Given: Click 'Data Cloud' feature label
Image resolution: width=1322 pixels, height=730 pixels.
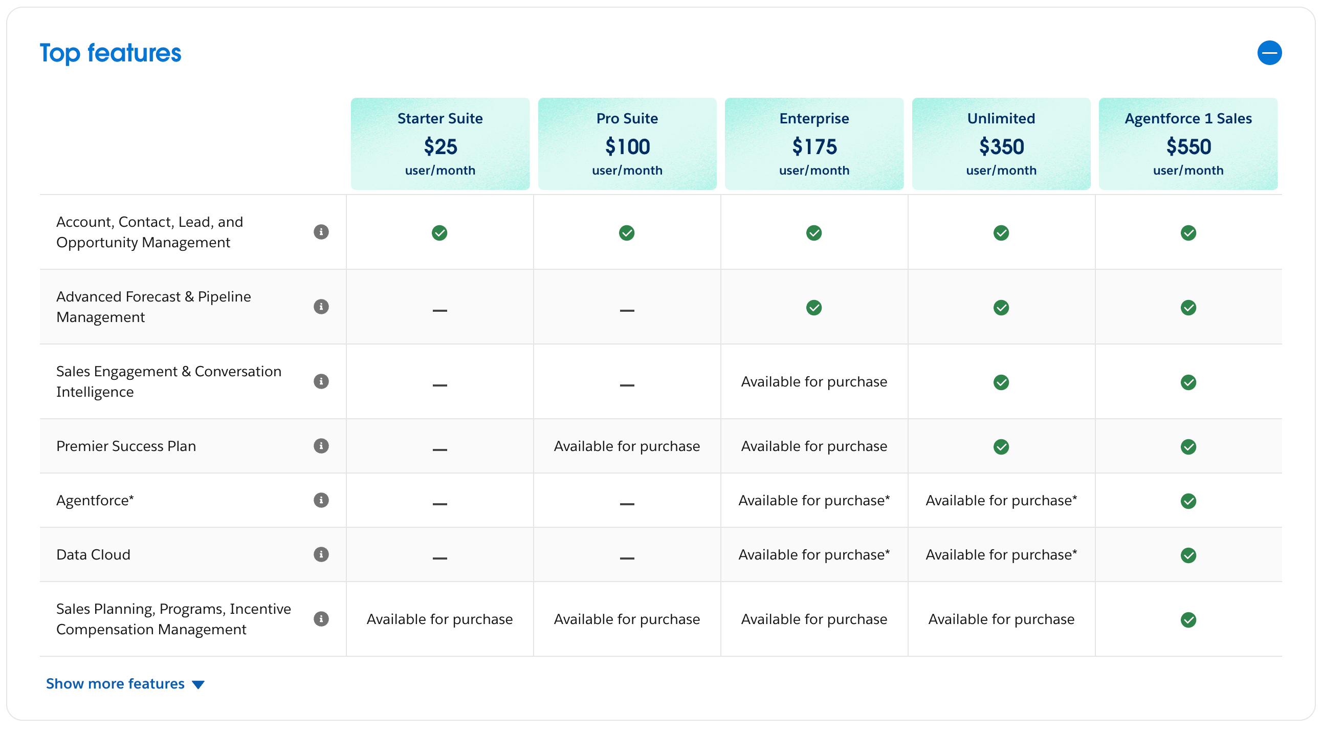Looking at the screenshot, I should 93,554.
